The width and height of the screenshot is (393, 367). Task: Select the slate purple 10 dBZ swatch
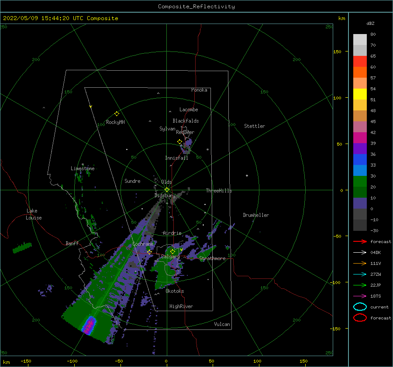click(x=360, y=203)
